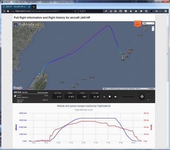Bookmark this page with the star icon
The width and height of the screenshot is (170, 150).
click(x=111, y=11)
